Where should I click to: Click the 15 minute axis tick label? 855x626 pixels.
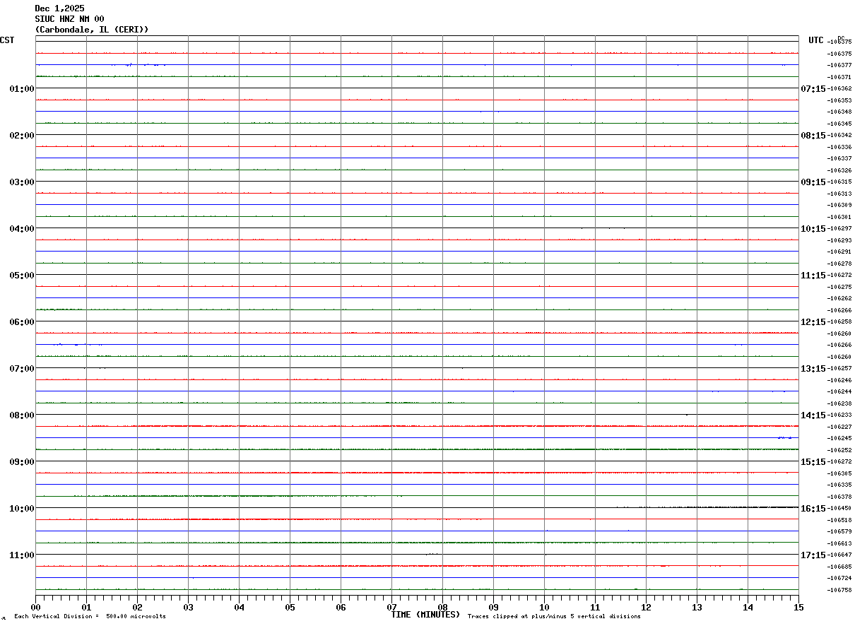(798, 607)
